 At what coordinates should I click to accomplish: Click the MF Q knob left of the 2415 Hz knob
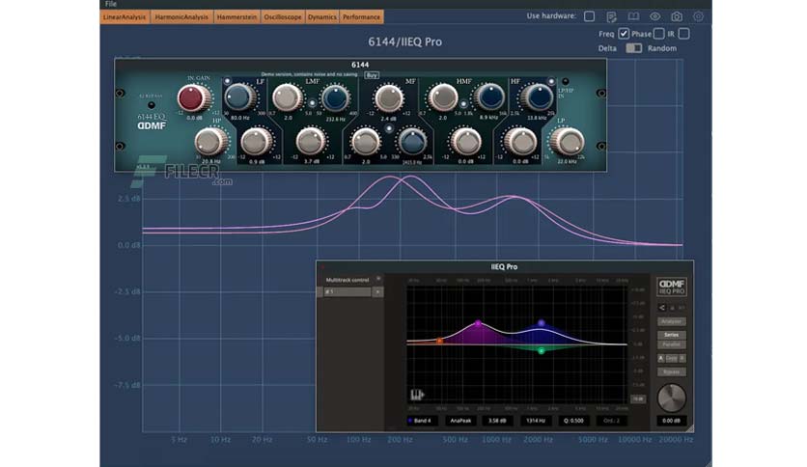pos(366,142)
